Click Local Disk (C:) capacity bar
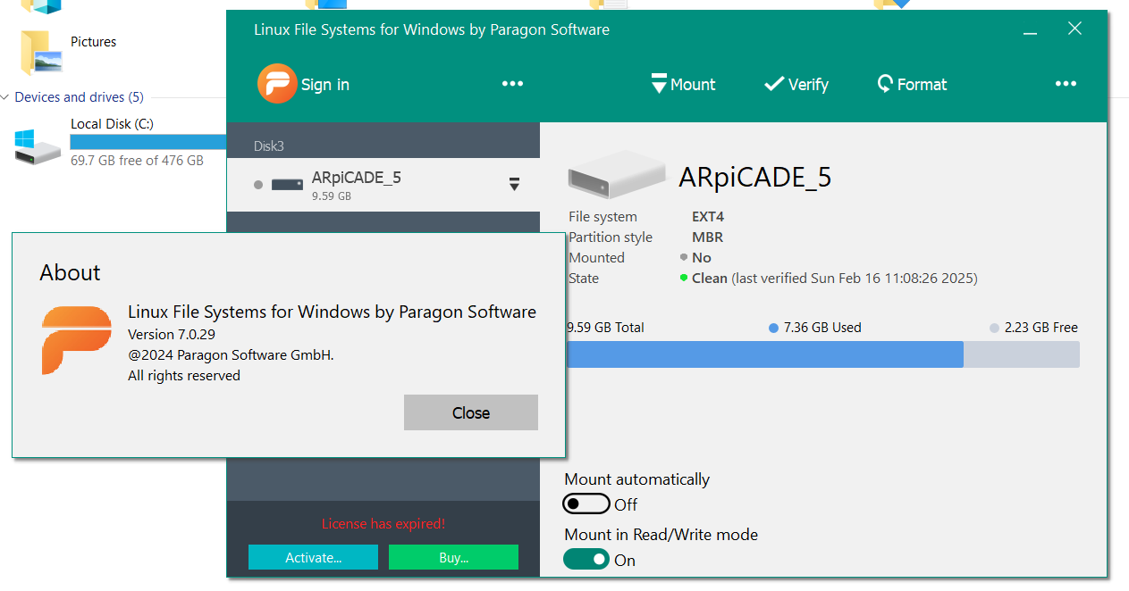 (x=148, y=142)
